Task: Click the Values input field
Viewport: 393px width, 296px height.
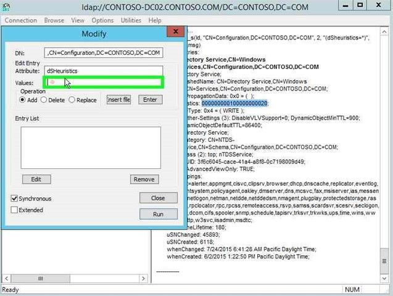Action: coord(104,83)
